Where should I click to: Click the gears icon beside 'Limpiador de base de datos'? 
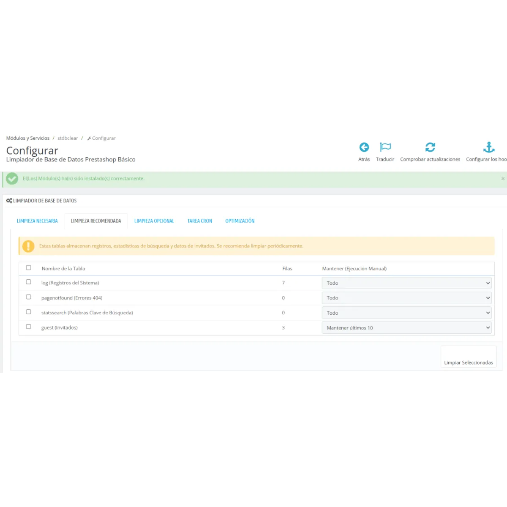9,201
